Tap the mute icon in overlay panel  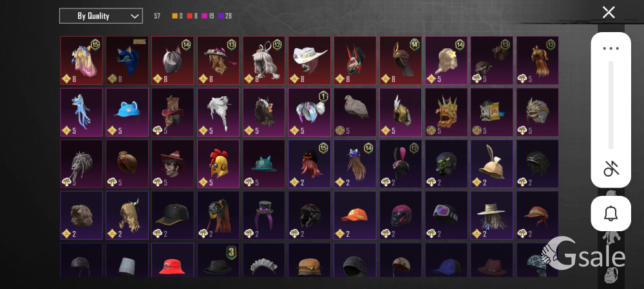[x=611, y=168]
